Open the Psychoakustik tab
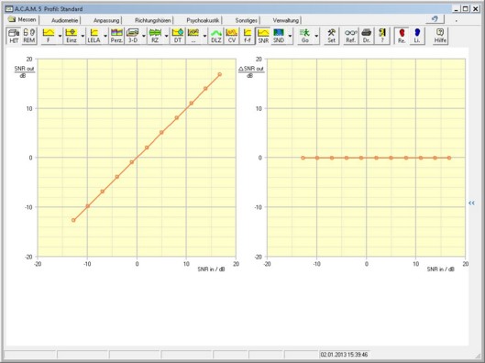The width and height of the screenshot is (485, 363). click(x=203, y=20)
